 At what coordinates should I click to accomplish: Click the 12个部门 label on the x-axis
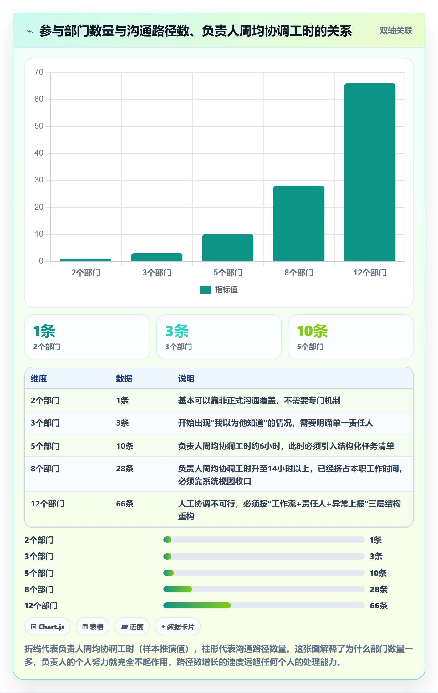[x=370, y=273]
